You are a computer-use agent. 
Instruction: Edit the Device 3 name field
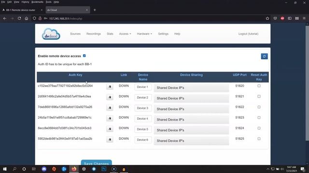pos(143,108)
